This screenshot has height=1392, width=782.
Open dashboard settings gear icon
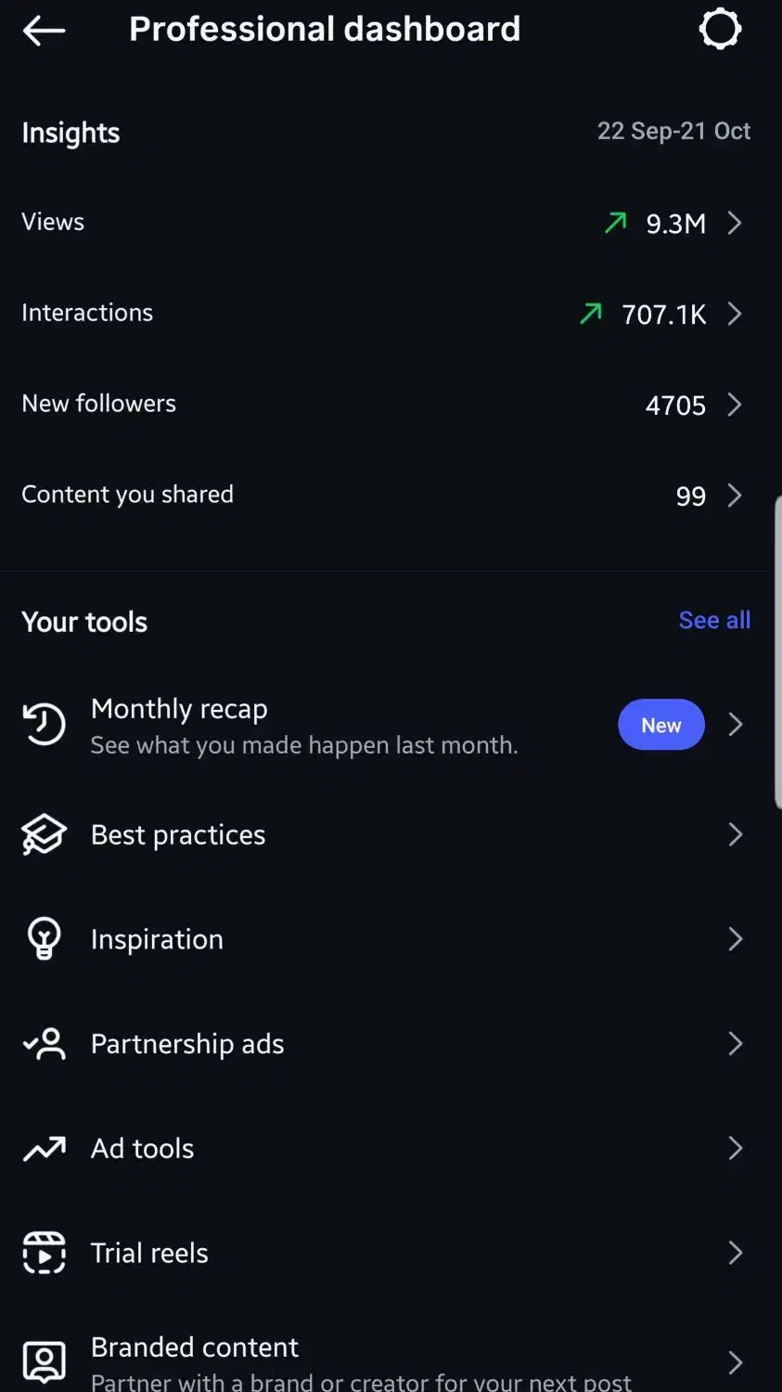click(x=720, y=29)
